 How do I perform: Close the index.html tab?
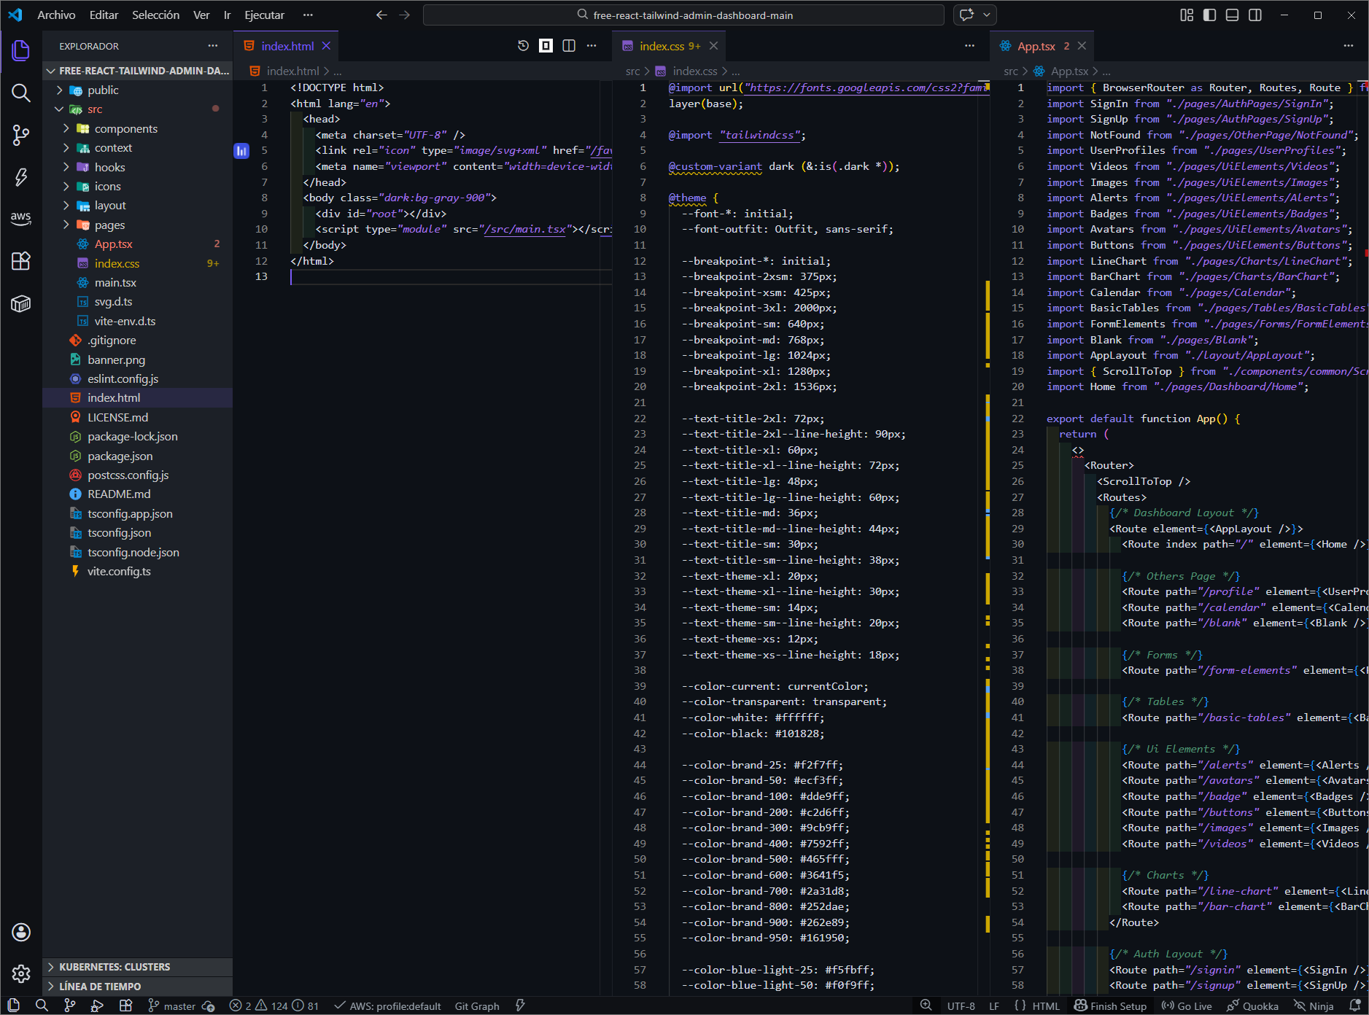tap(326, 46)
